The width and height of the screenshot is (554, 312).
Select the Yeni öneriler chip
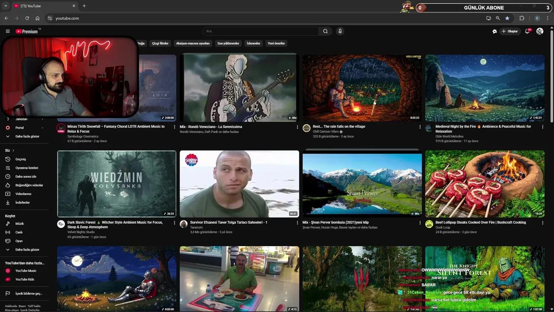click(276, 43)
